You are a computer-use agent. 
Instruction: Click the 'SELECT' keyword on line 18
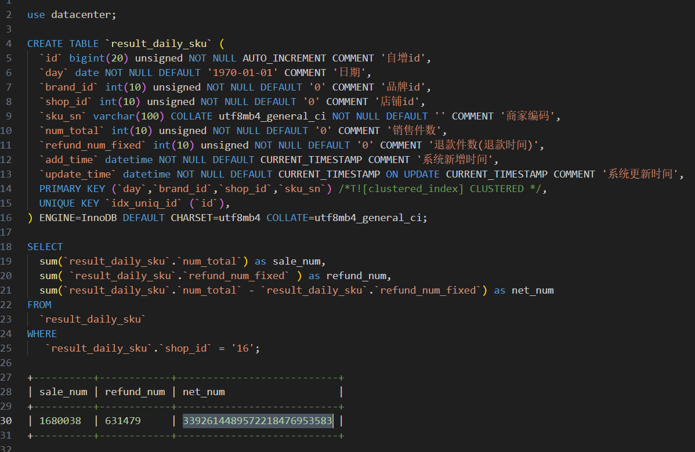(45, 247)
